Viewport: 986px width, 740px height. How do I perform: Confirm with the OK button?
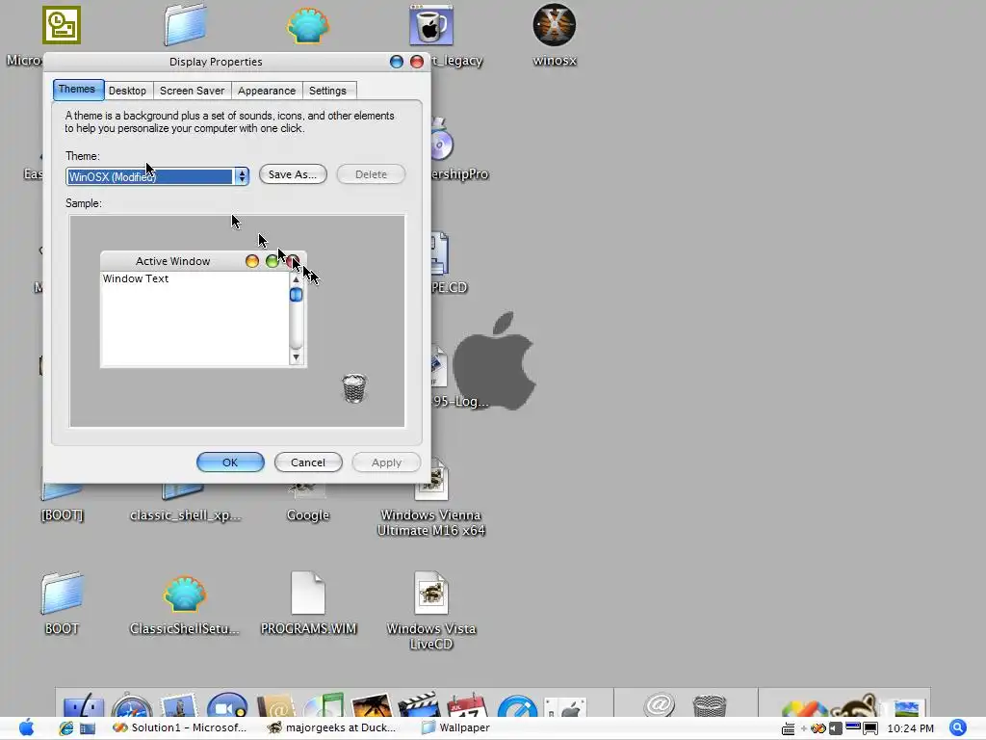[x=230, y=462]
